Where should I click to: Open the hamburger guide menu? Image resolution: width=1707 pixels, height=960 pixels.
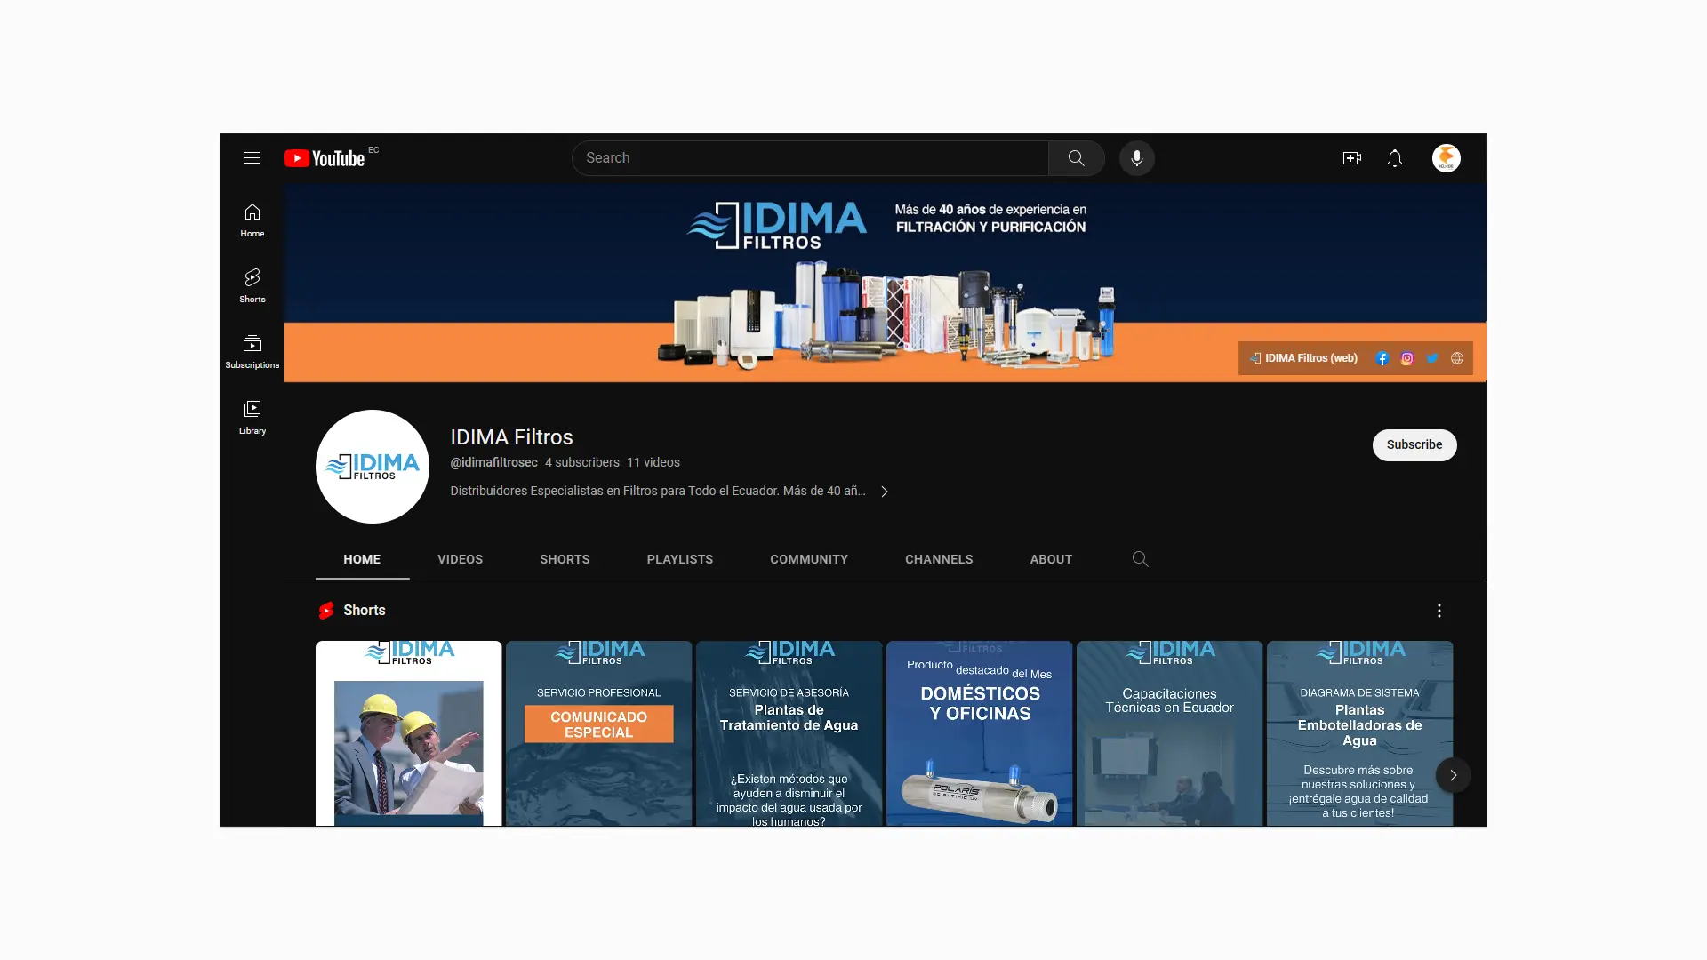point(252,158)
